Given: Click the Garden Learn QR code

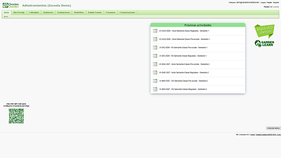Looking at the screenshot, I should click(x=16, y=116).
